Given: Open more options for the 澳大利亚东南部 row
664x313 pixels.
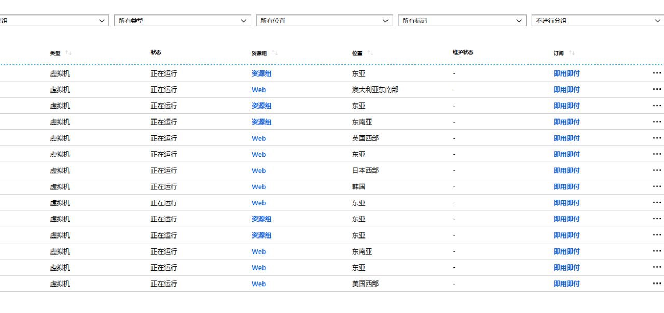Looking at the screenshot, I should click(x=657, y=90).
